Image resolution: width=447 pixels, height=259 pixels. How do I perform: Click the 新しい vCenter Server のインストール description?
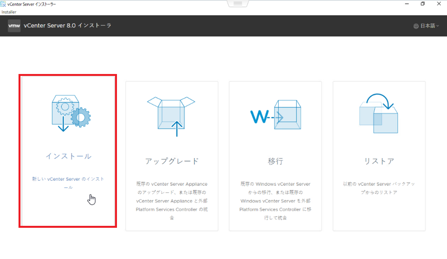tap(68, 183)
